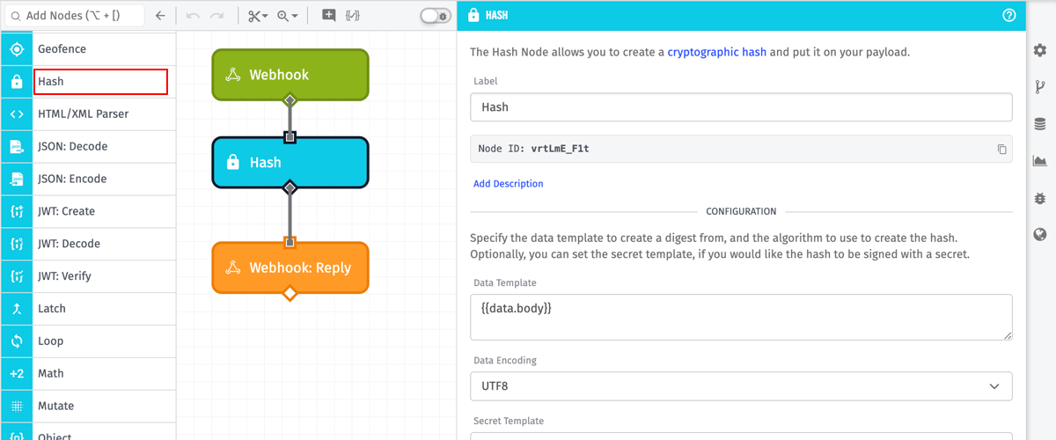Click the payload validation braces icon
The image size is (1056, 440).
coord(353,15)
